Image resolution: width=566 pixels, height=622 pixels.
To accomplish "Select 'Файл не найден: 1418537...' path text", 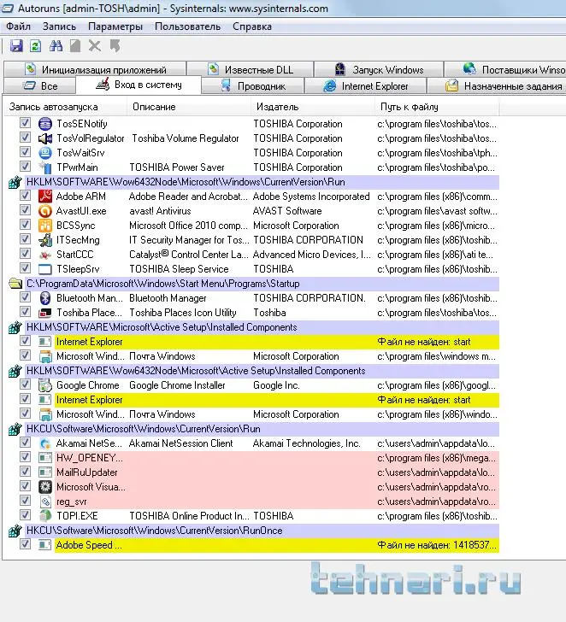I will click(x=437, y=545).
